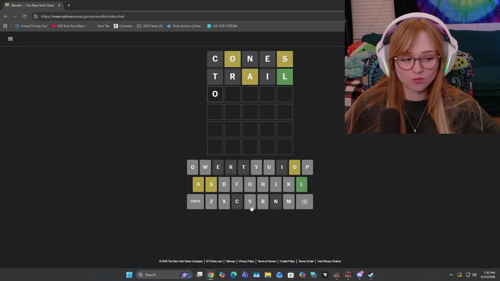Tap the P key on Wordle keyboard
The height and width of the screenshot is (281, 500).
[x=307, y=167]
